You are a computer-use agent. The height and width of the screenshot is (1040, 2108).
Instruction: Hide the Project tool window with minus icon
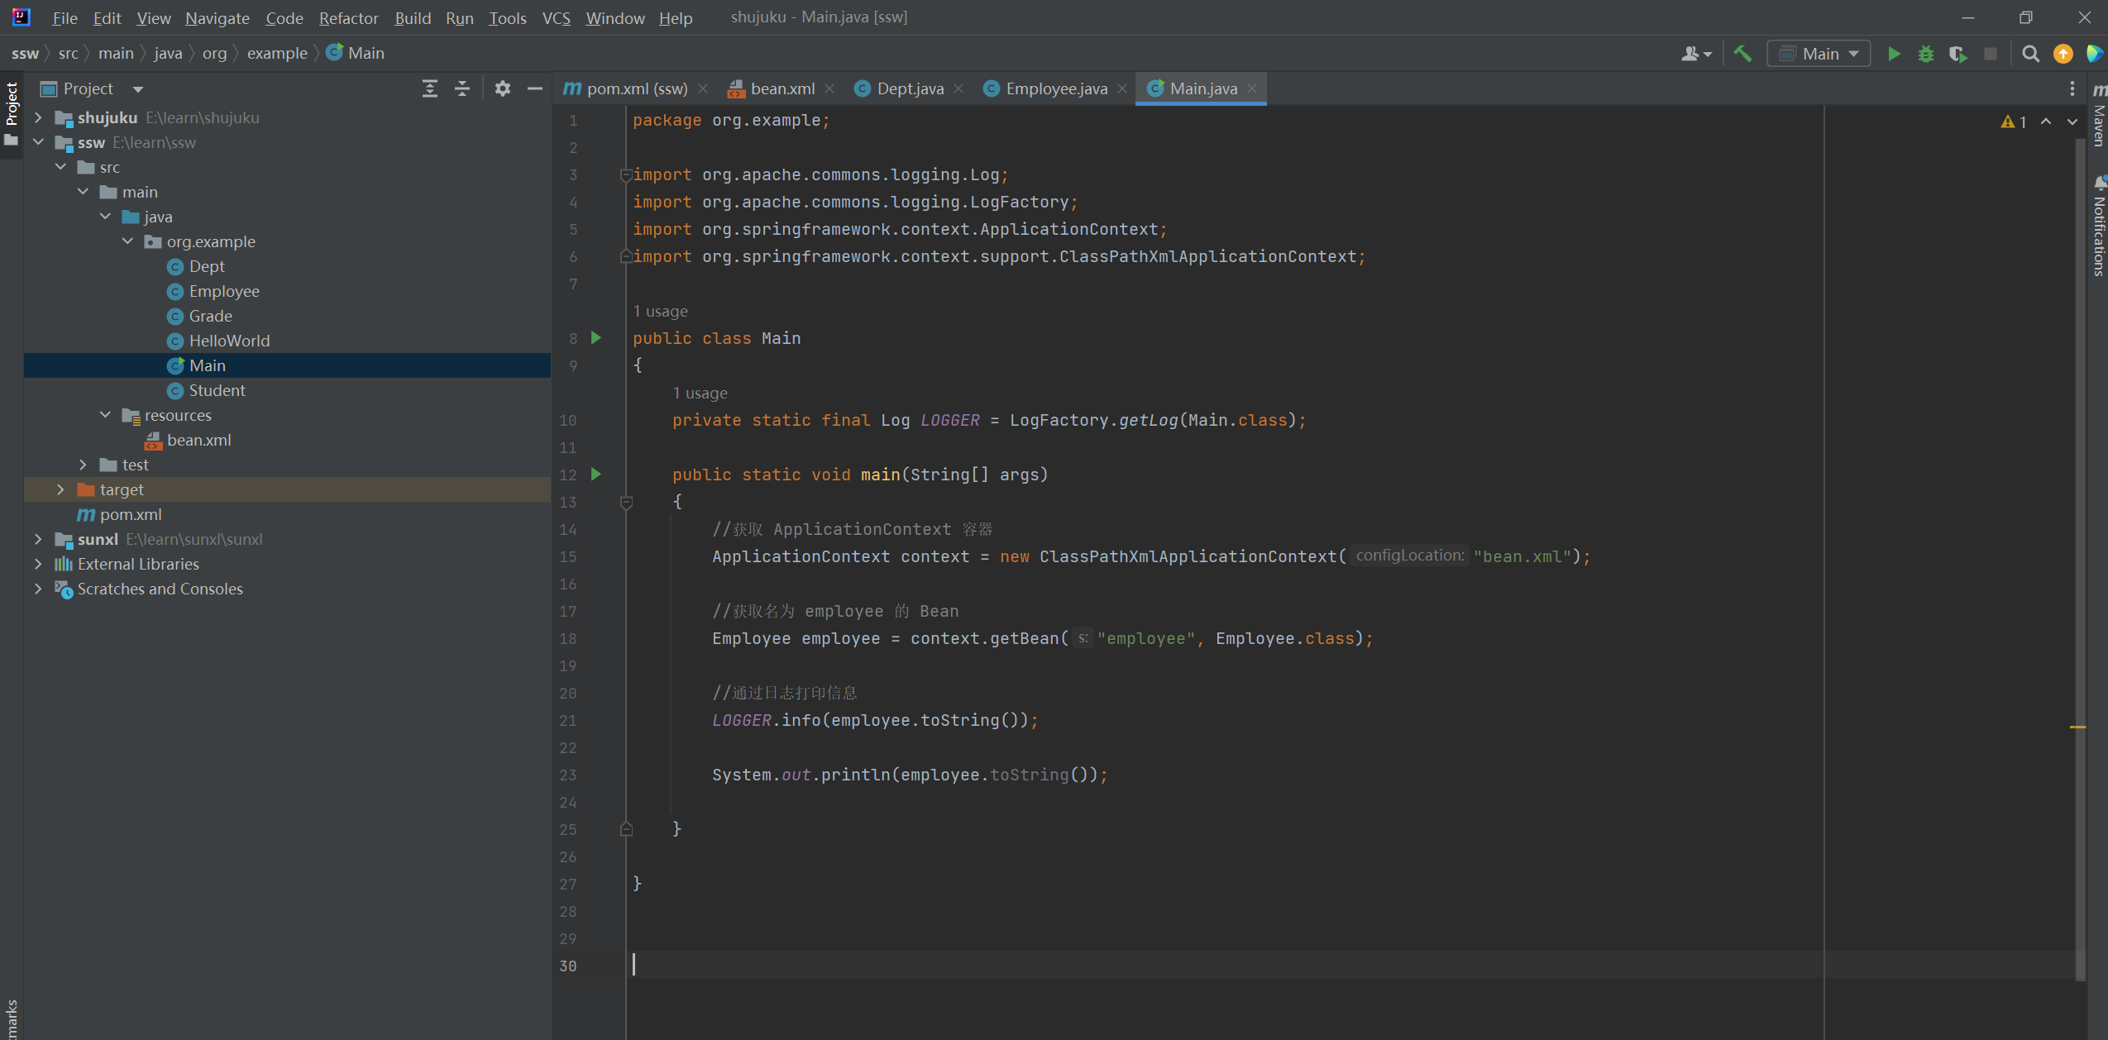pyautogui.click(x=535, y=88)
